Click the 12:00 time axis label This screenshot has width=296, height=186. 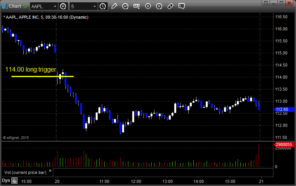click(x=136, y=181)
